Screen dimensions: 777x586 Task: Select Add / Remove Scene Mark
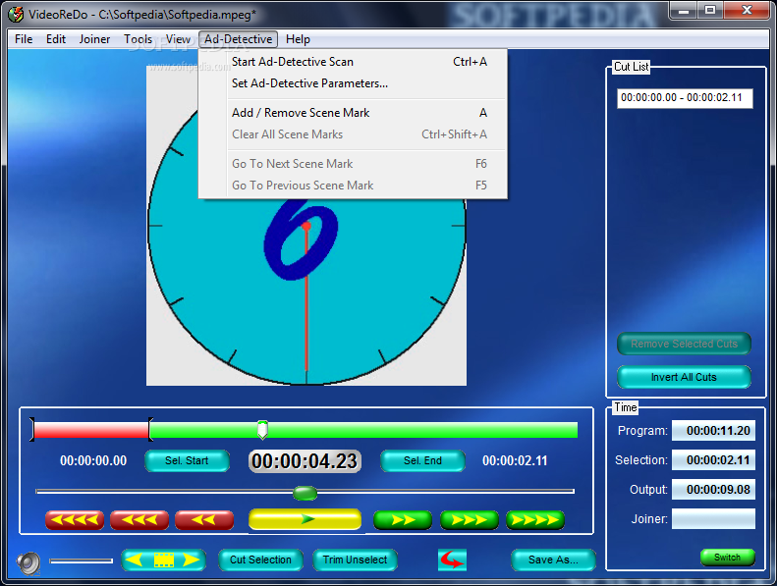coord(353,113)
